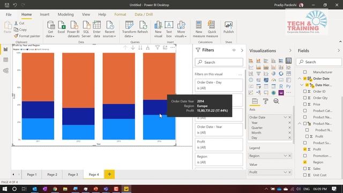Collapse the Product Na... hierarchy node
Viewport: 343px width, 193px height.
tap(300, 123)
